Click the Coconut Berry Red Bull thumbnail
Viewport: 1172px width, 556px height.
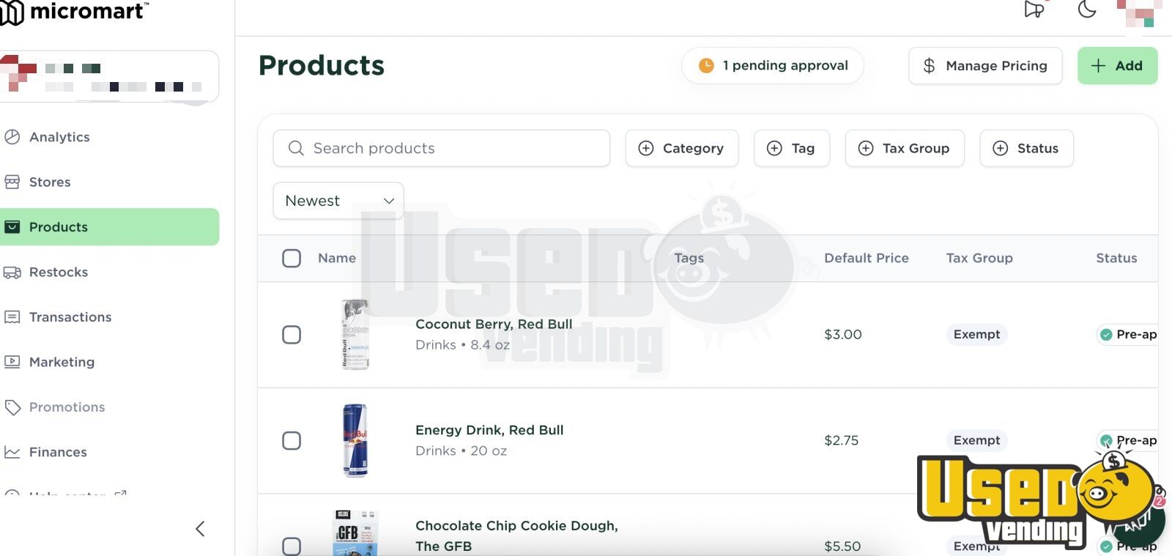coord(355,335)
